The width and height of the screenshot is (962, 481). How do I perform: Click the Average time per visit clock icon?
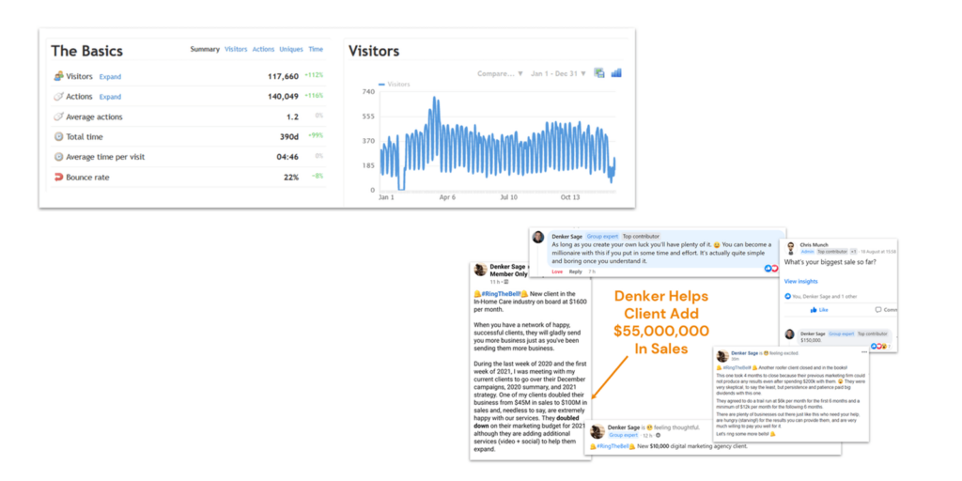point(59,157)
